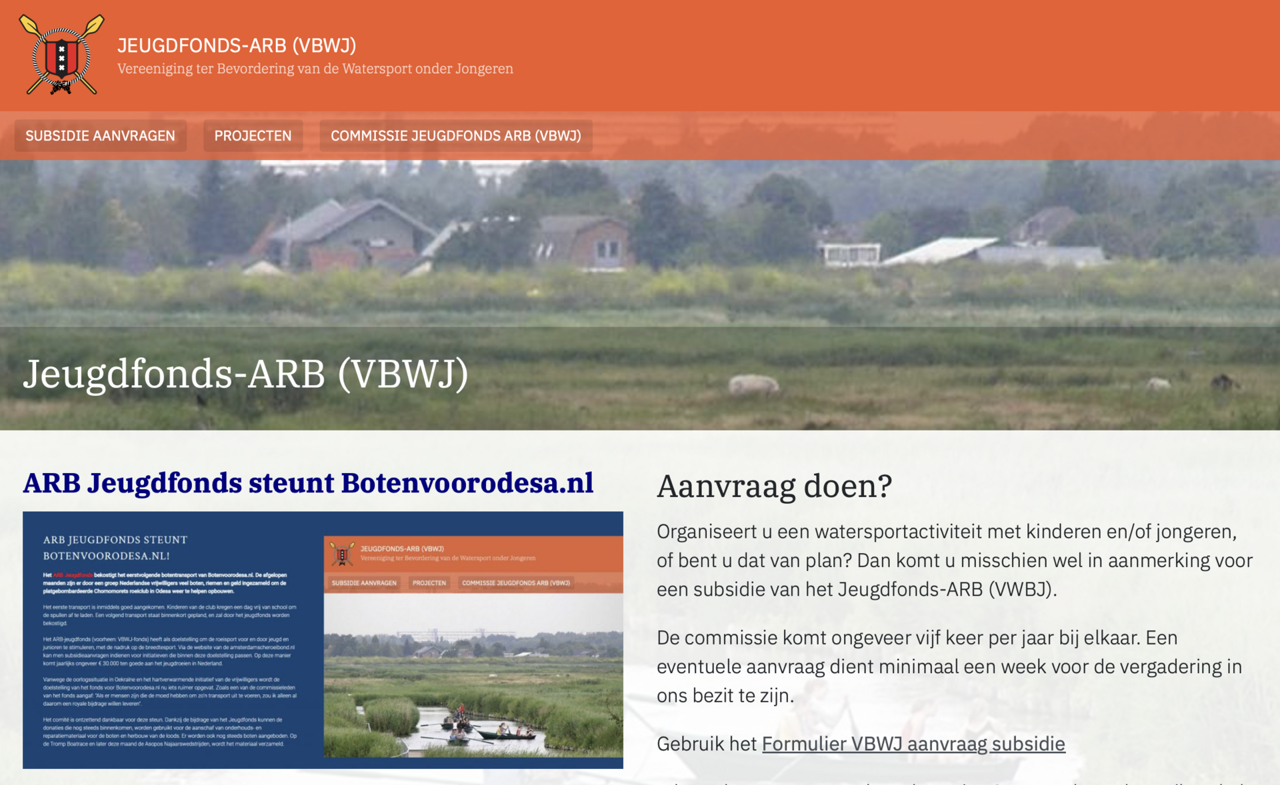The image size is (1280, 785).
Task: Click the Aanvraag doen? heading
Action: [x=774, y=486]
